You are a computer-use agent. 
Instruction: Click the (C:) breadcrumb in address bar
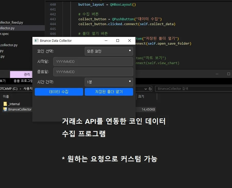click(9, 89)
